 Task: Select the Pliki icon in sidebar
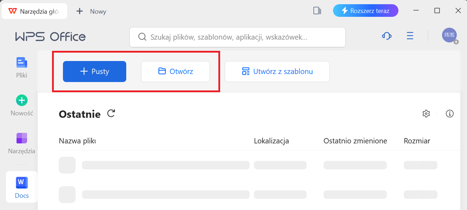pos(21,67)
